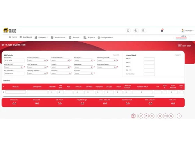Open the Dashboard menu item
Screen dimensions: 195x146
point(26,37)
